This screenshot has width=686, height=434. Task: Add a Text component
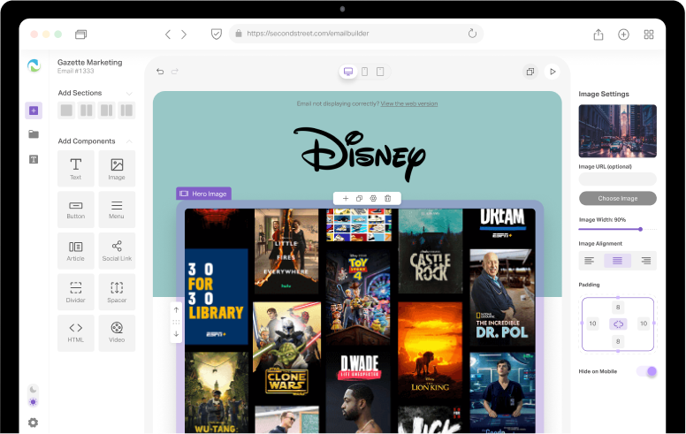tap(76, 169)
